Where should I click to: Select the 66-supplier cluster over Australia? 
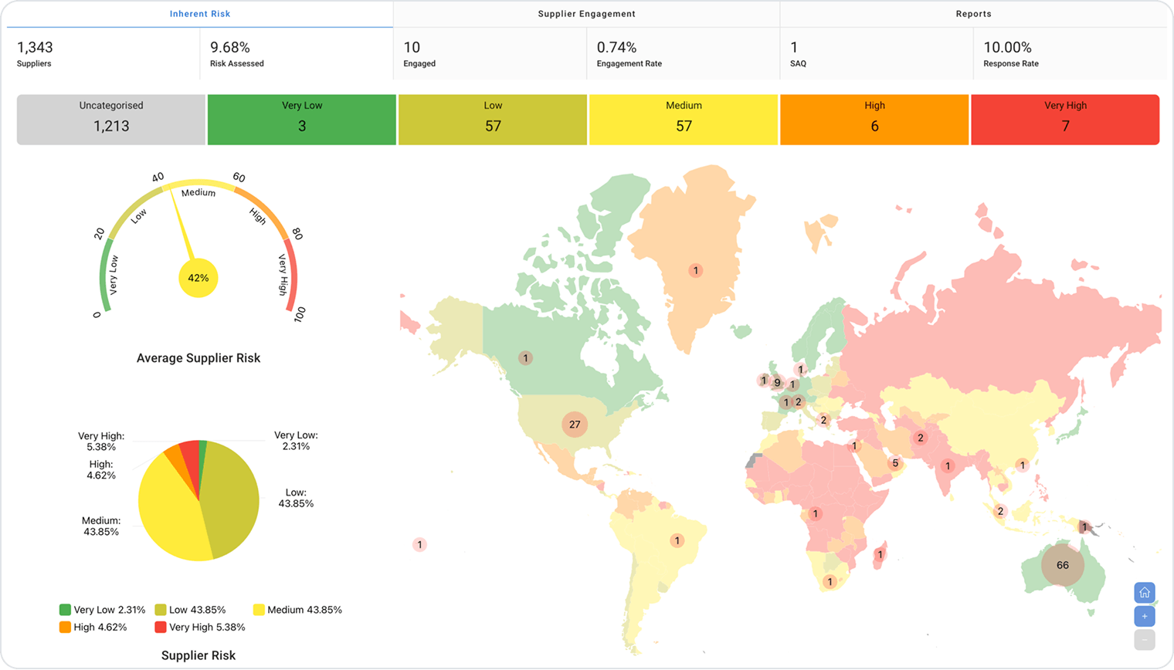click(1062, 564)
